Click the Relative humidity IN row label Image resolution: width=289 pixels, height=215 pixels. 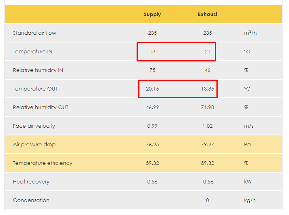(38, 70)
